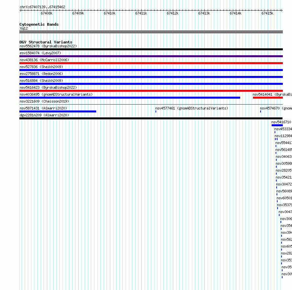Click the 67411k ruler label
Screen dimensions: 292x290
[141, 13]
